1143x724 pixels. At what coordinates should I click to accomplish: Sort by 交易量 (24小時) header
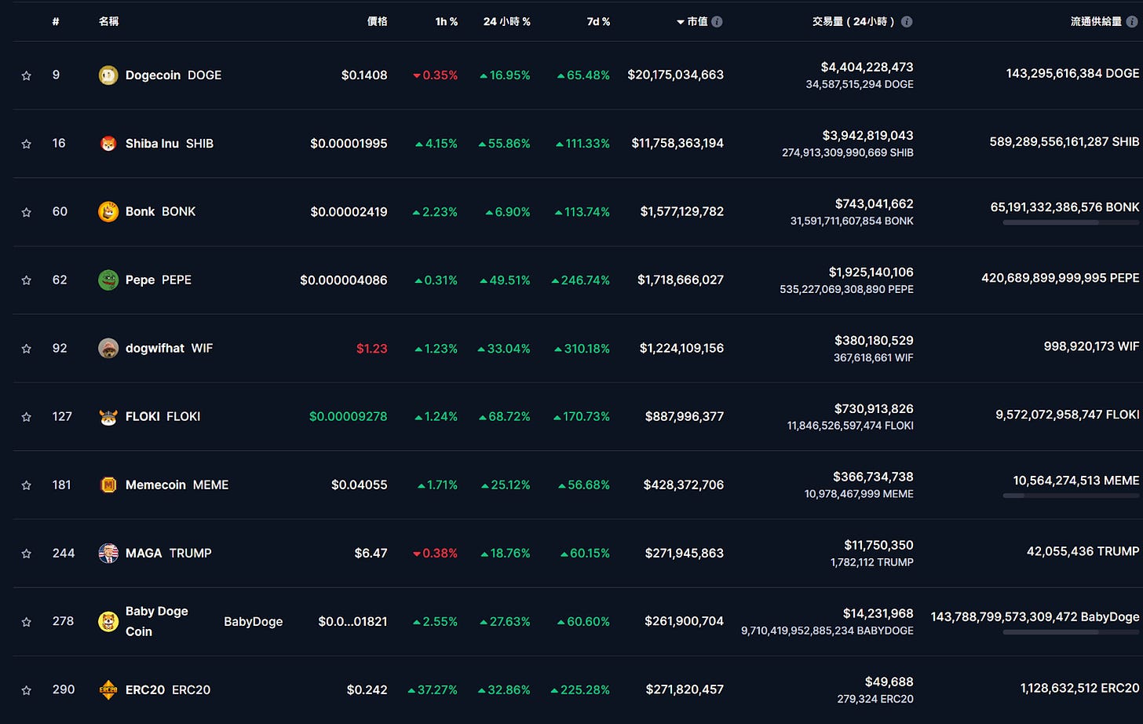pos(854,22)
